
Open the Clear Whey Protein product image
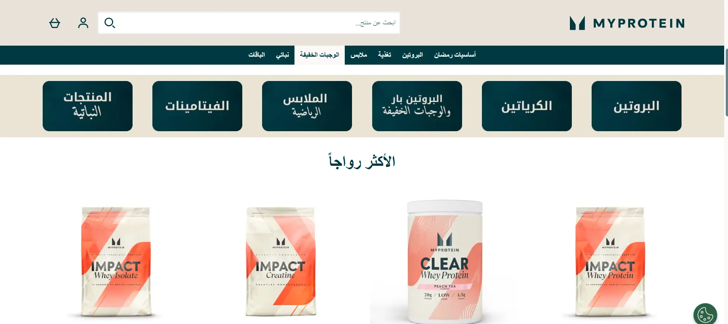[x=445, y=262]
